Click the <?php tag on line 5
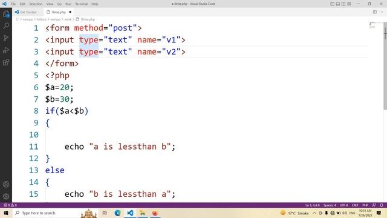The height and width of the screenshot is (218, 387). pos(57,75)
